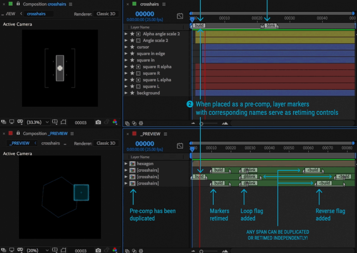Click the green label swatch of crosshairs timeline

(x=135, y=4)
